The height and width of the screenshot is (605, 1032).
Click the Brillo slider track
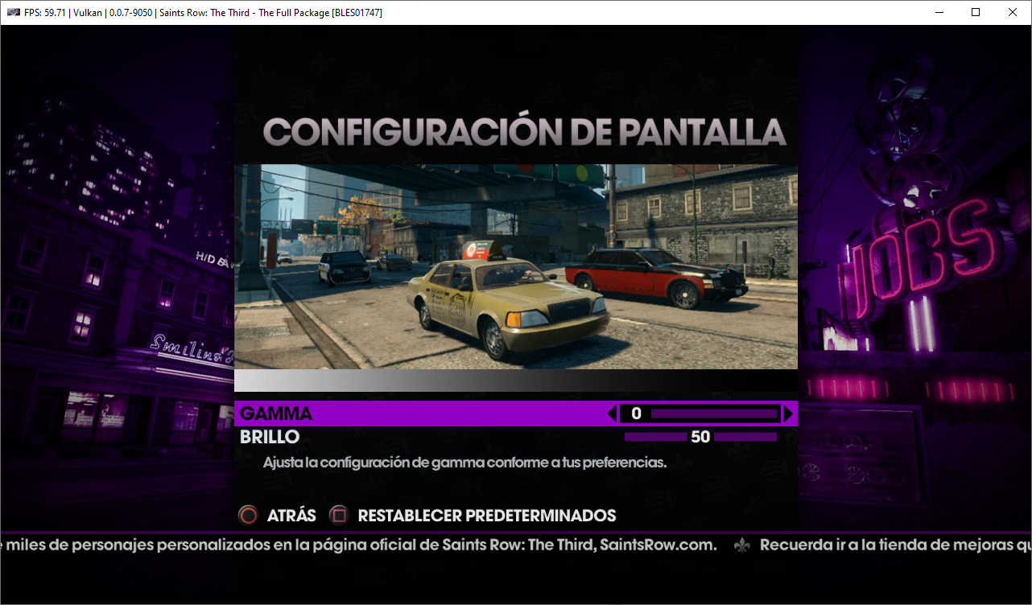coord(700,437)
